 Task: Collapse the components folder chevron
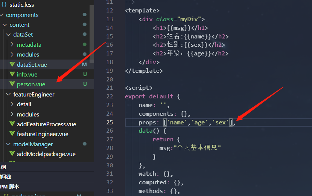2,15
